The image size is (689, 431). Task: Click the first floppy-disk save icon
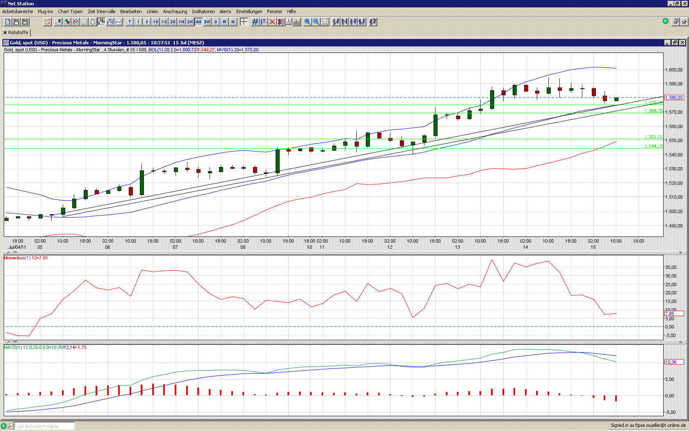(16, 22)
